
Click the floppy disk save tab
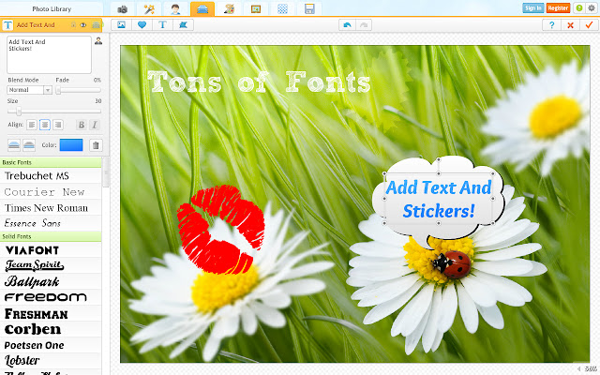click(x=309, y=8)
